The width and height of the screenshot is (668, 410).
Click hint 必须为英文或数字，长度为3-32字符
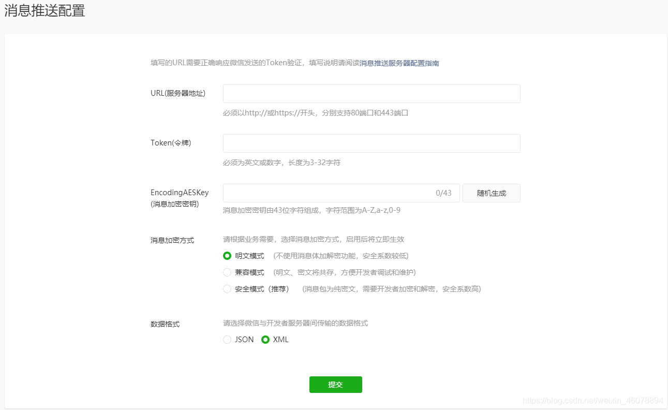[281, 163]
